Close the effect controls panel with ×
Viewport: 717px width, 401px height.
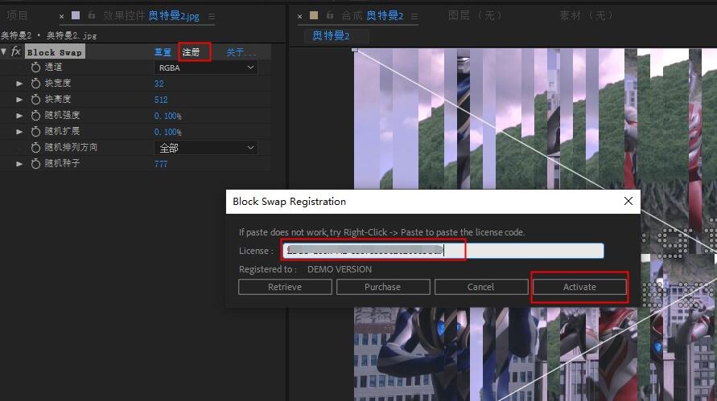(x=62, y=16)
